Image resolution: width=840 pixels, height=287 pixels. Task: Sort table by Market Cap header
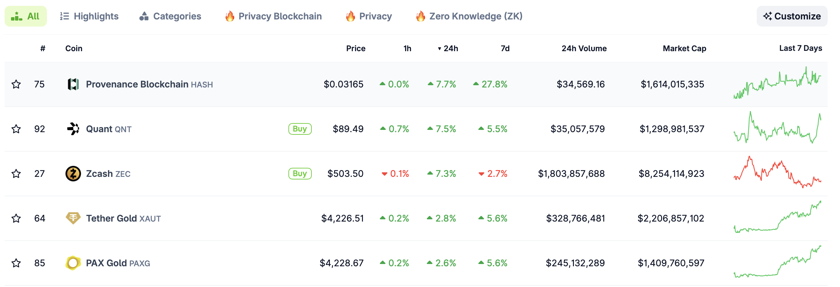click(684, 49)
